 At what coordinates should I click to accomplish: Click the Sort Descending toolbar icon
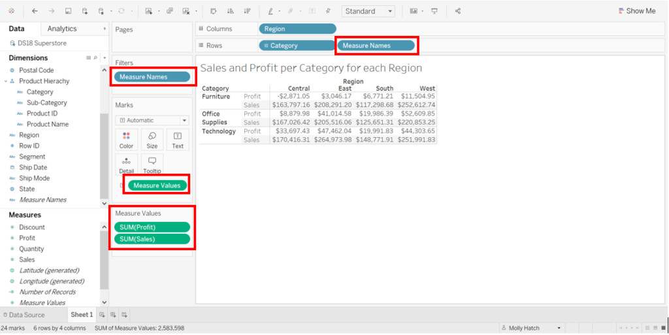[247, 11]
